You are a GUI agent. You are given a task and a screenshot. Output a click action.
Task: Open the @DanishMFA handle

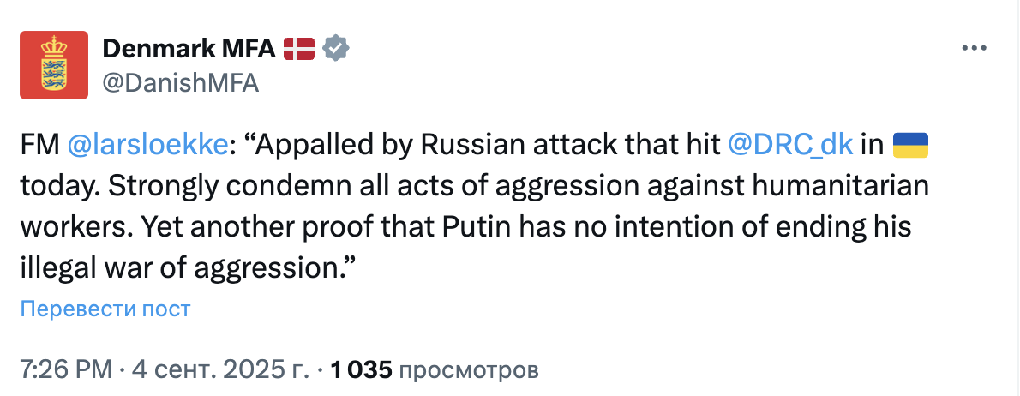181,82
